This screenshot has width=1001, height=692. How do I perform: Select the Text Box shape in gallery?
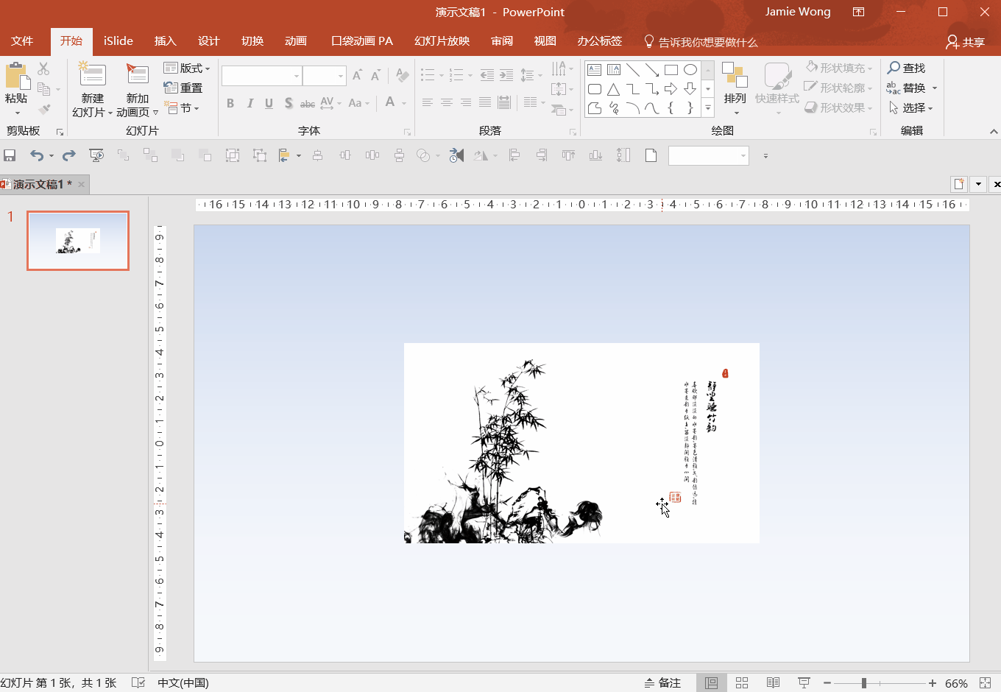tap(595, 70)
